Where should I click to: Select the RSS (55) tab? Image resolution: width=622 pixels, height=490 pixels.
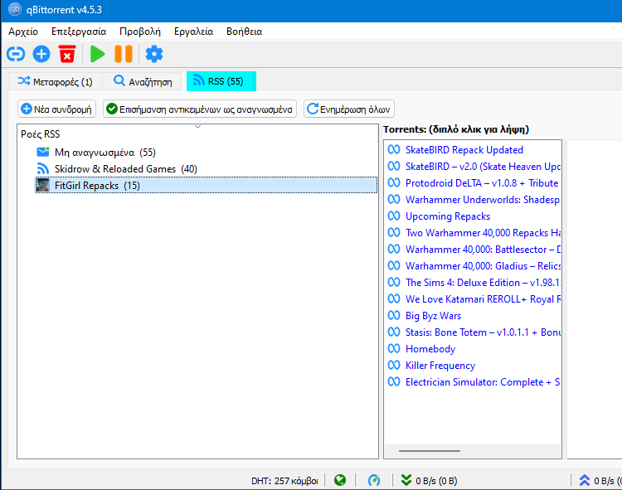click(221, 81)
